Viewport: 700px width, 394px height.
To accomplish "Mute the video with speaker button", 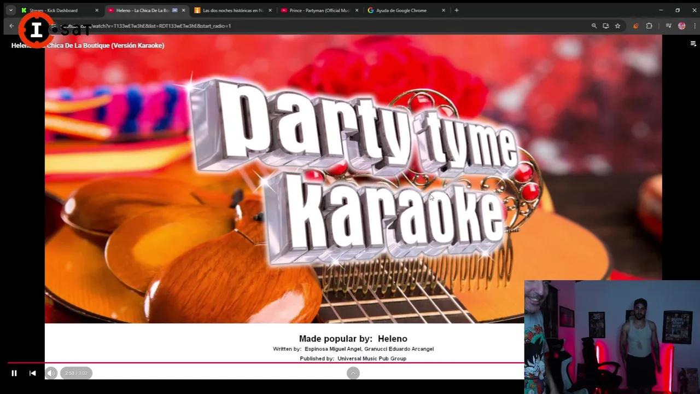I will pos(51,373).
